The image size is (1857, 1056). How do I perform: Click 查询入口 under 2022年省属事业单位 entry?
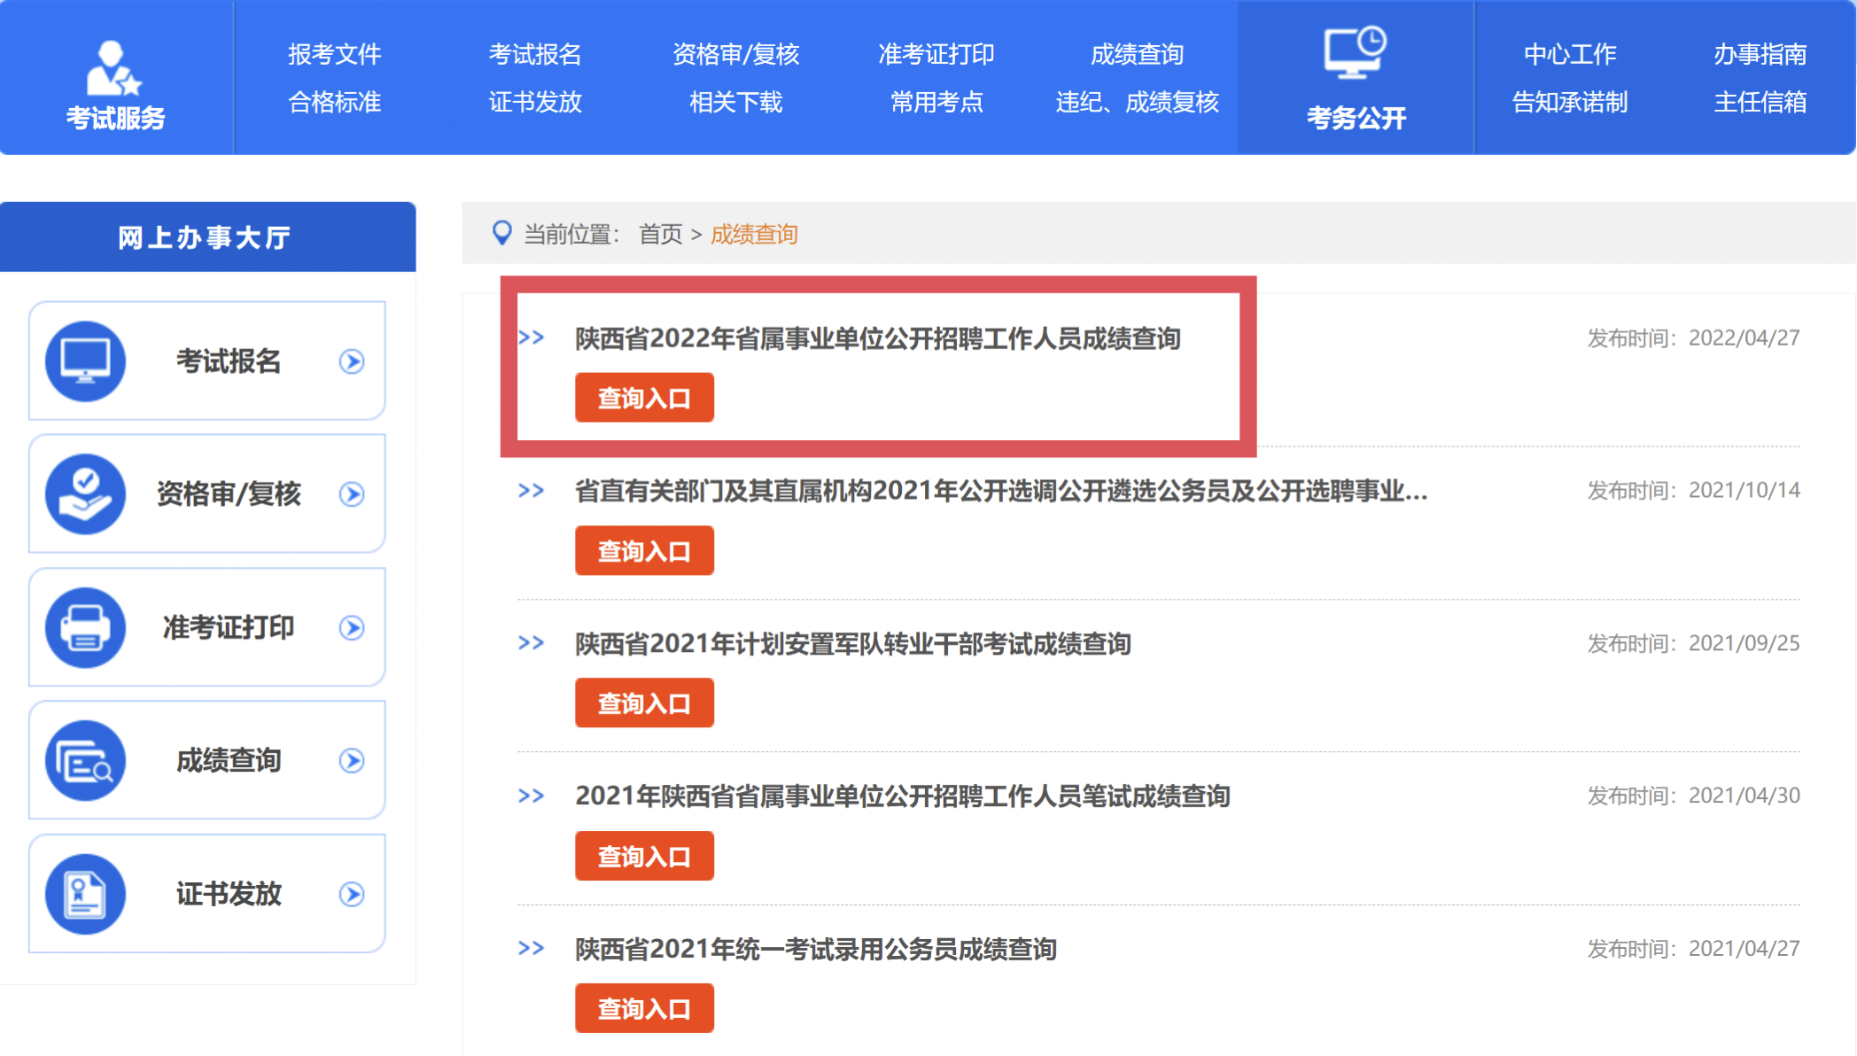point(644,398)
